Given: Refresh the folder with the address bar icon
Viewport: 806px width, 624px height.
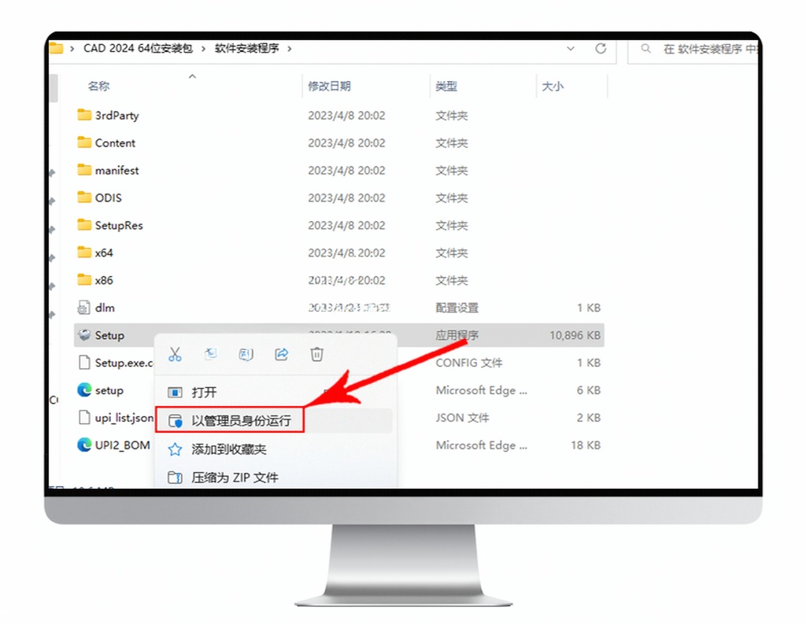Looking at the screenshot, I should coord(601,48).
